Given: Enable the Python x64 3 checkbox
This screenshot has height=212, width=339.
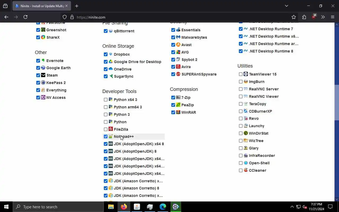Looking at the screenshot, I should click(106, 100).
